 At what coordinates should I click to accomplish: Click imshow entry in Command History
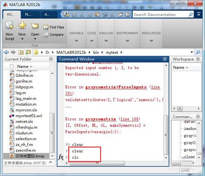(190, 129)
